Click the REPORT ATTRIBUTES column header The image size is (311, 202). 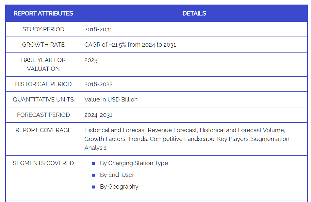(x=43, y=13)
